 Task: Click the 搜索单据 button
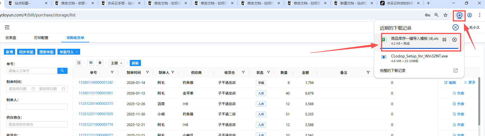(46, 52)
